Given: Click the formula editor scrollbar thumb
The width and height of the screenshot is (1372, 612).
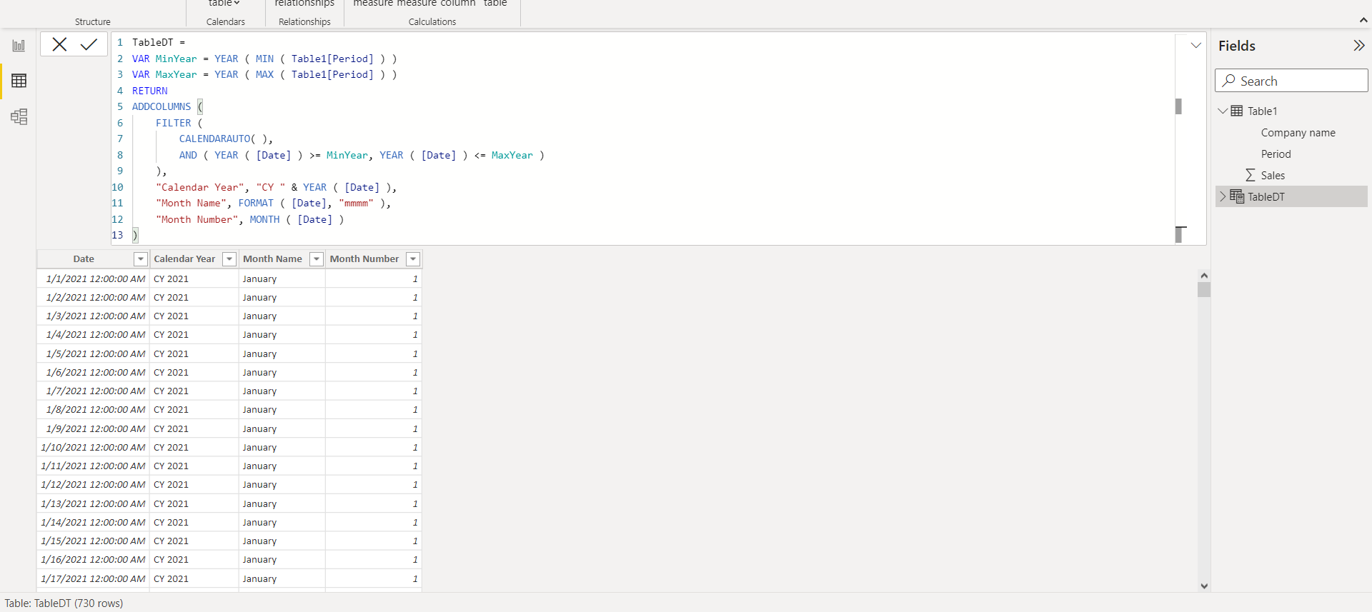Looking at the screenshot, I should coord(1178,106).
